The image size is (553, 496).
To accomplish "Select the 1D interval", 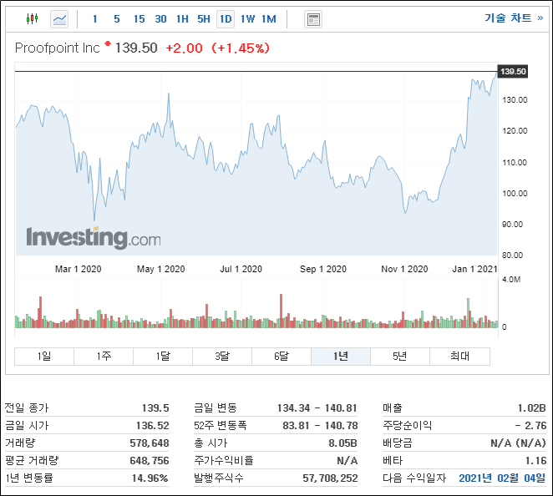I will [226, 19].
